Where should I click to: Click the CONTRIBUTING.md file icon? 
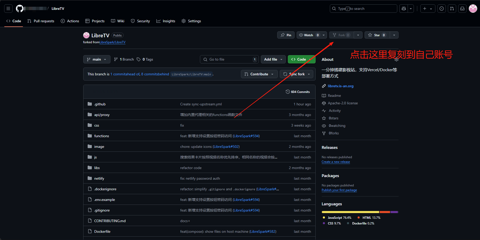pos(90,221)
